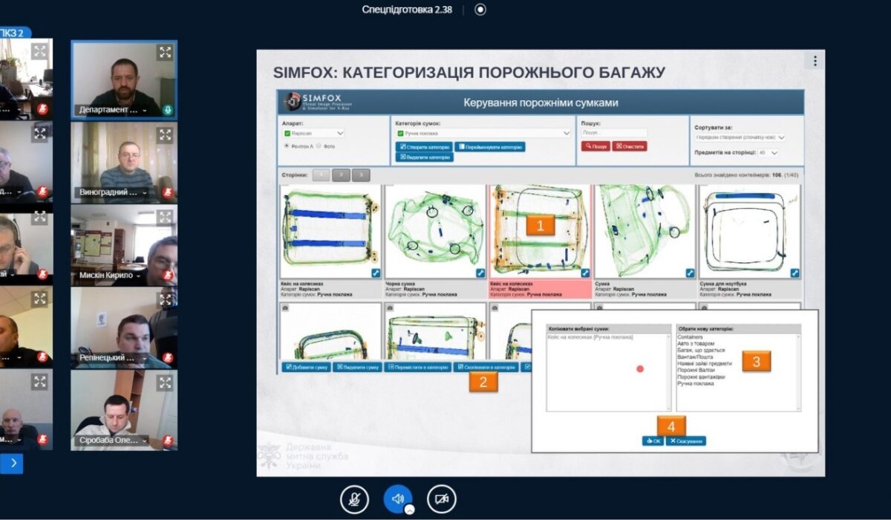This screenshot has width=891, height=520.
Task: Click Скопіювати в категорію button
Action: [486, 367]
